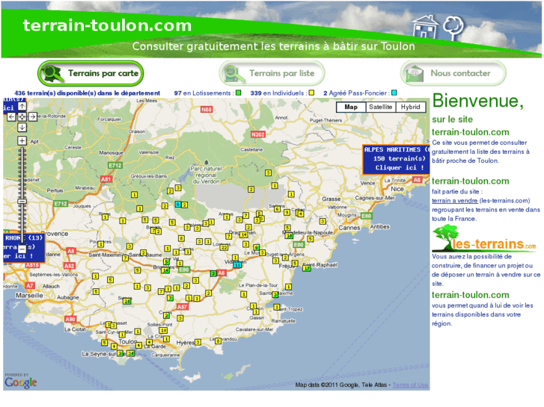Select green marker 14 at Brignoles

[x=165, y=270]
